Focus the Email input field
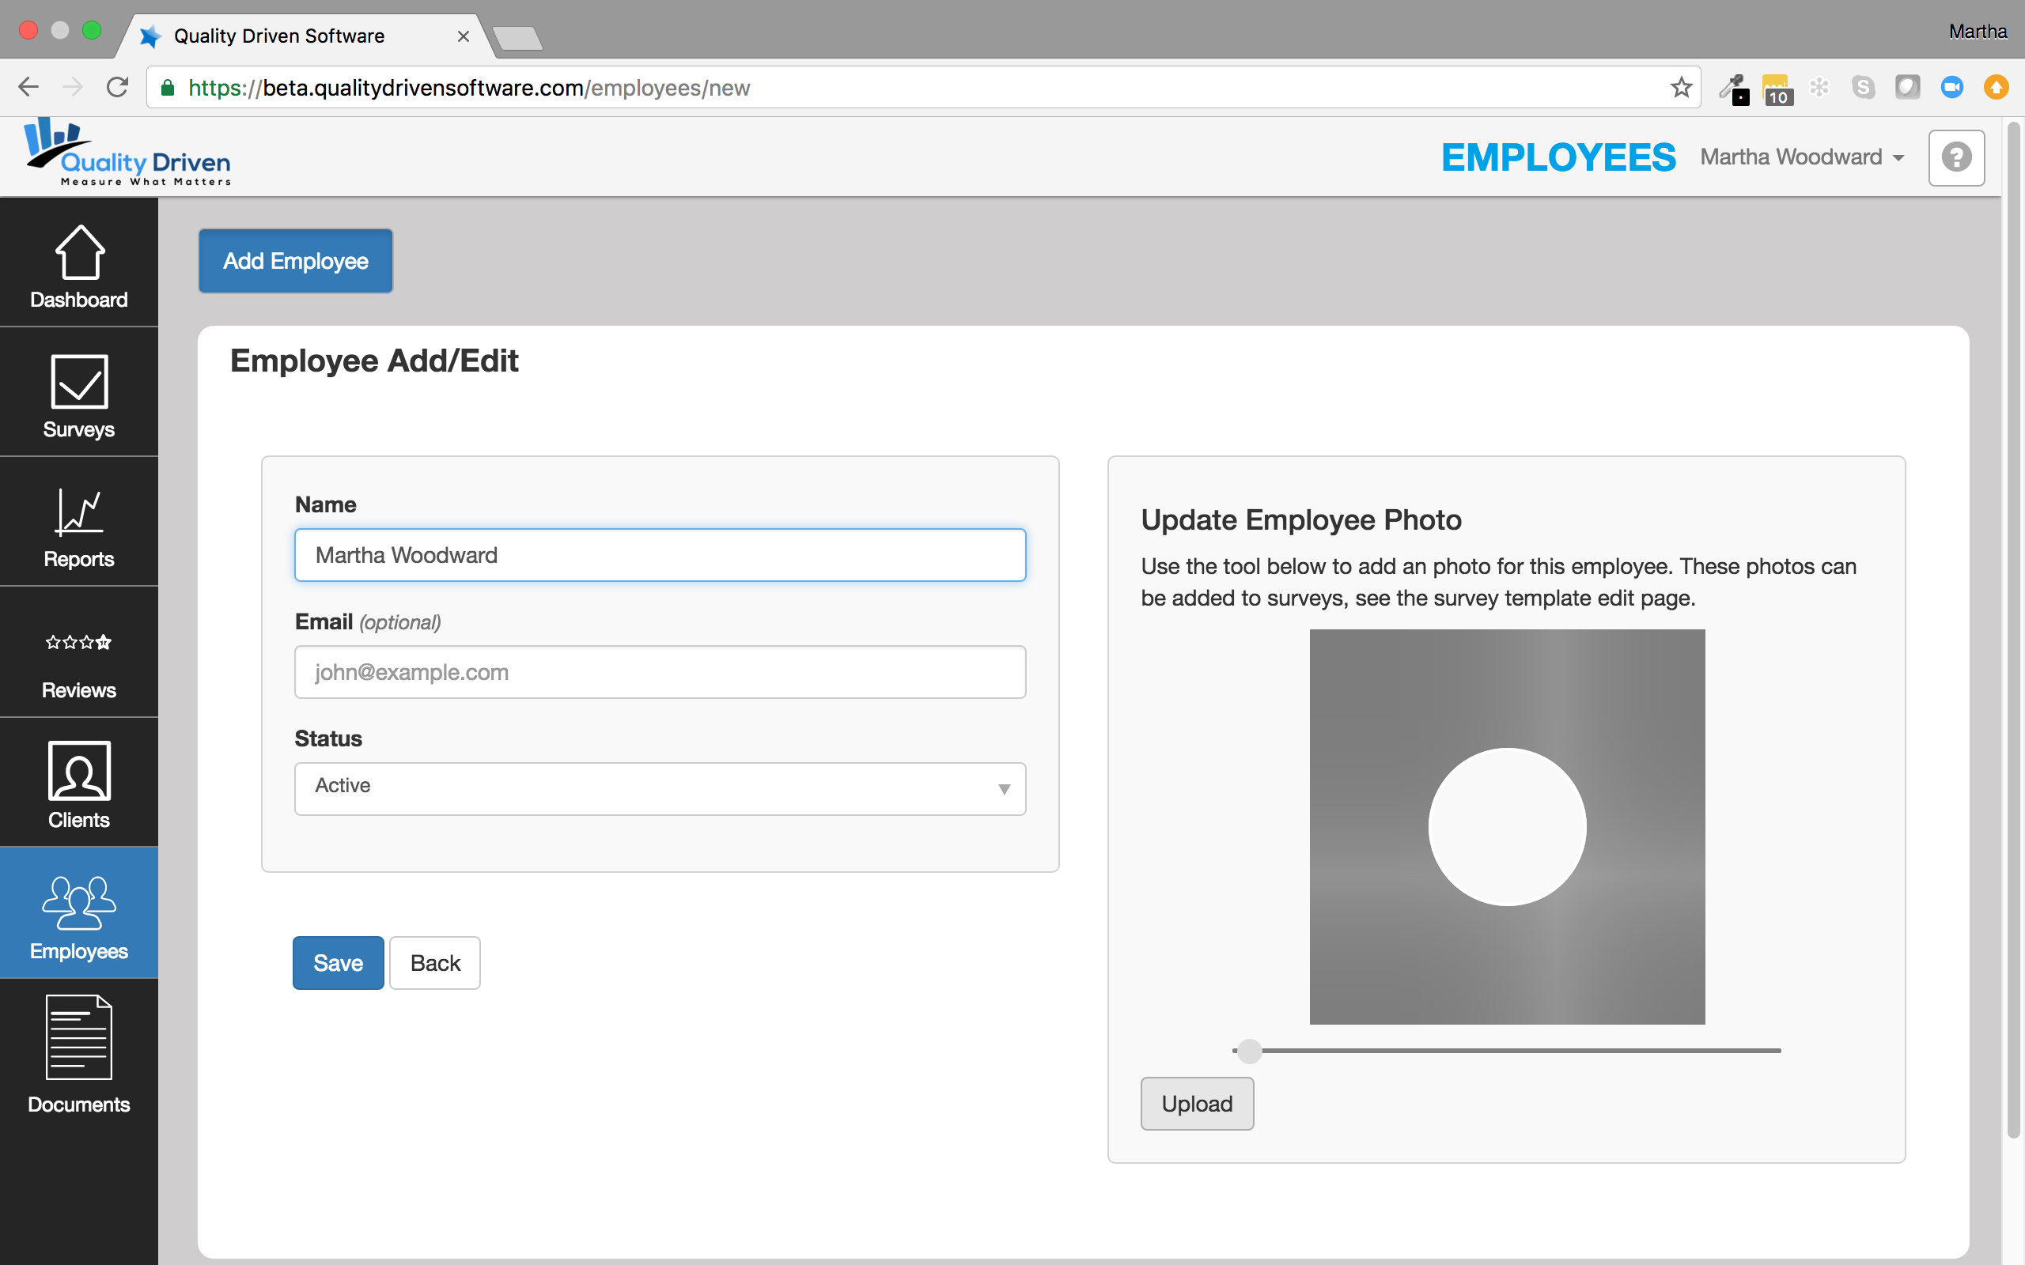Image resolution: width=2025 pixels, height=1265 pixels. (660, 672)
